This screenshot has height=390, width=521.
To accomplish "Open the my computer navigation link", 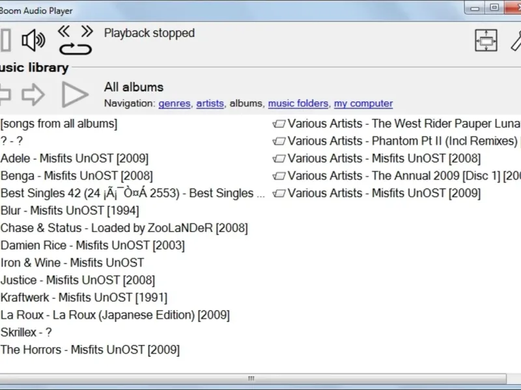I will (x=363, y=103).
